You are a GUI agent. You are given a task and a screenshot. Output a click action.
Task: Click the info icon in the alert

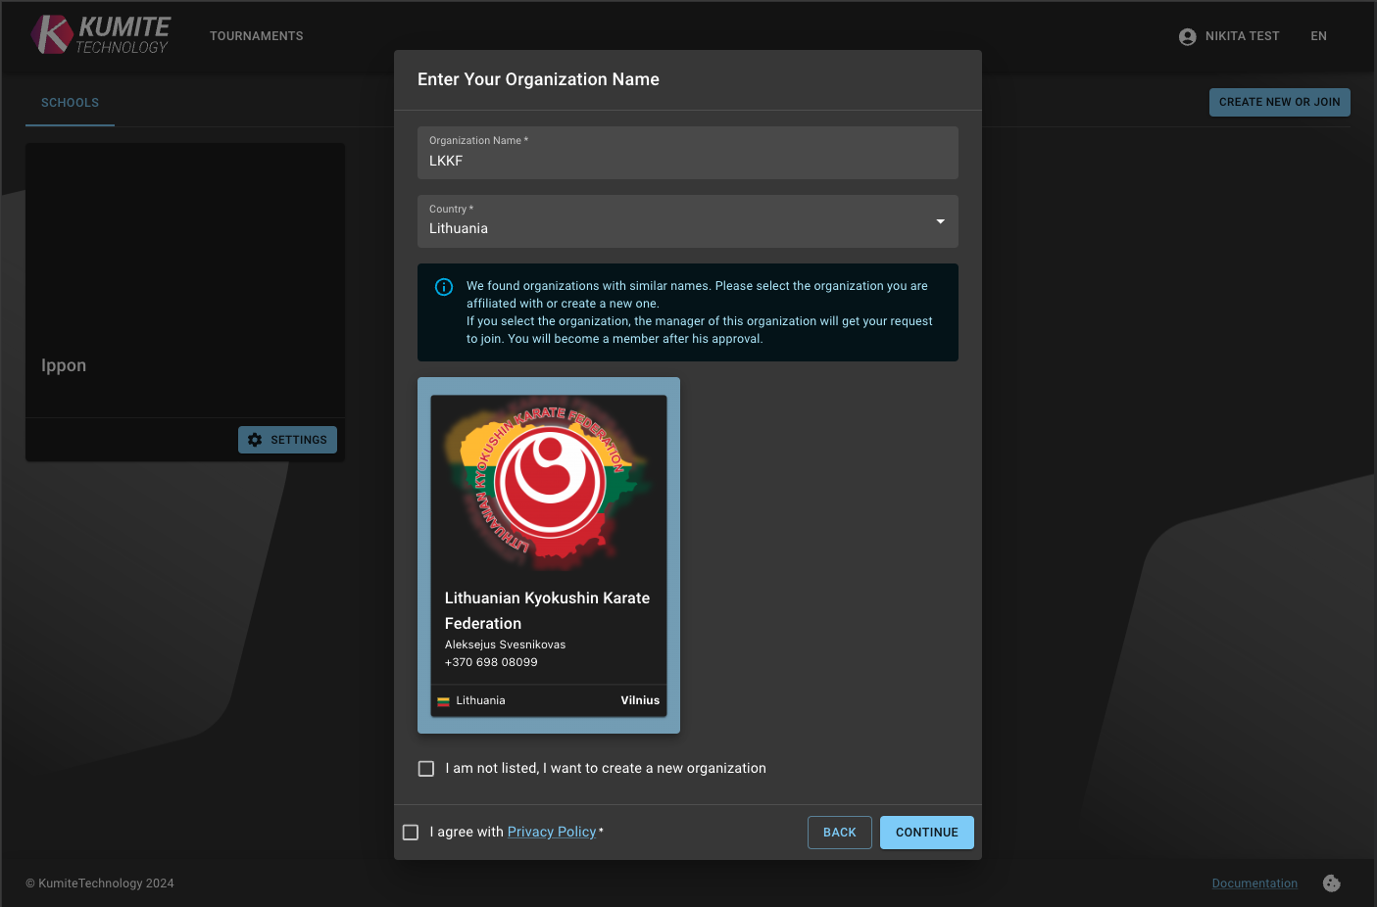point(444,287)
